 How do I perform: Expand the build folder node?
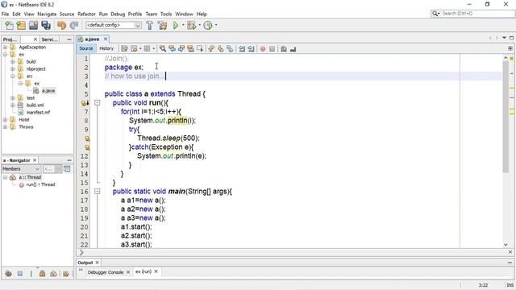point(13,61)
